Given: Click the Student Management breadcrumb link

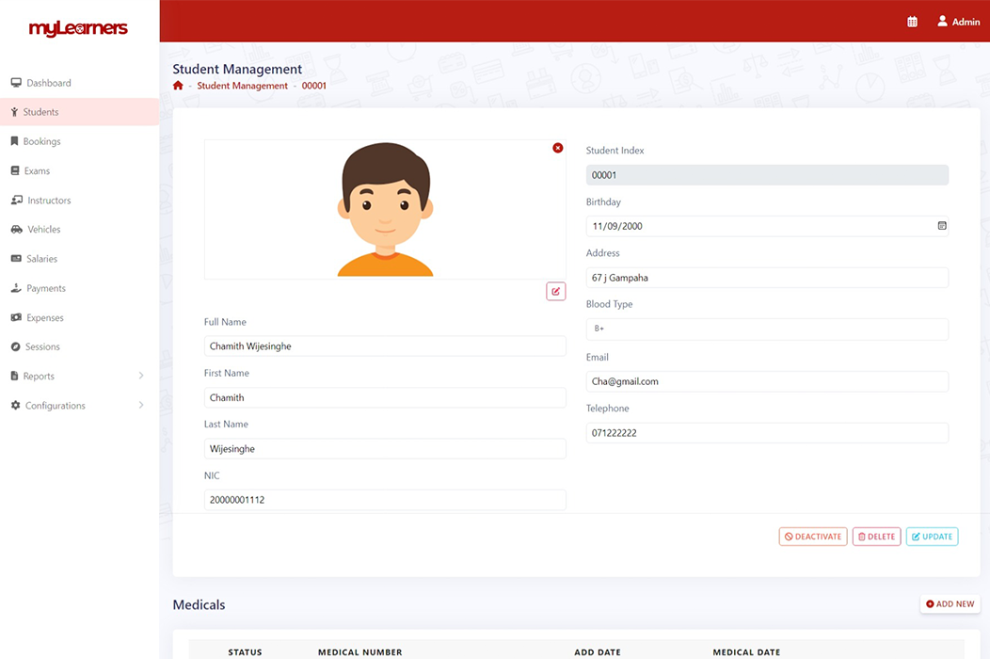Looking at the screenshot, I should (242, 86).
